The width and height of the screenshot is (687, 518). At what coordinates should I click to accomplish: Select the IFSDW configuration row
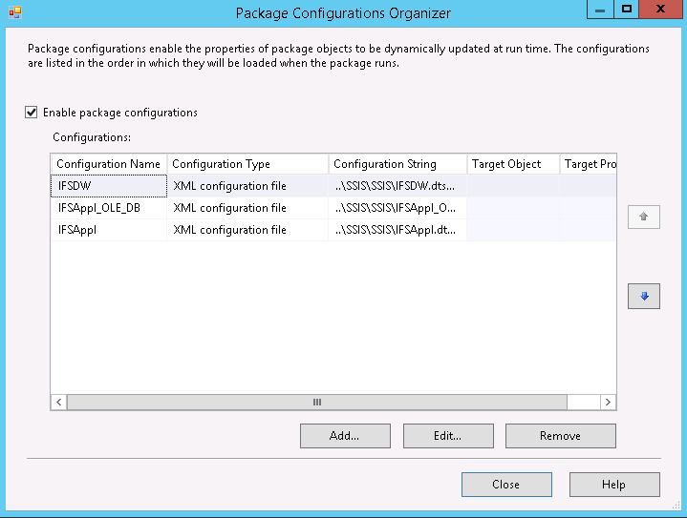108,186
